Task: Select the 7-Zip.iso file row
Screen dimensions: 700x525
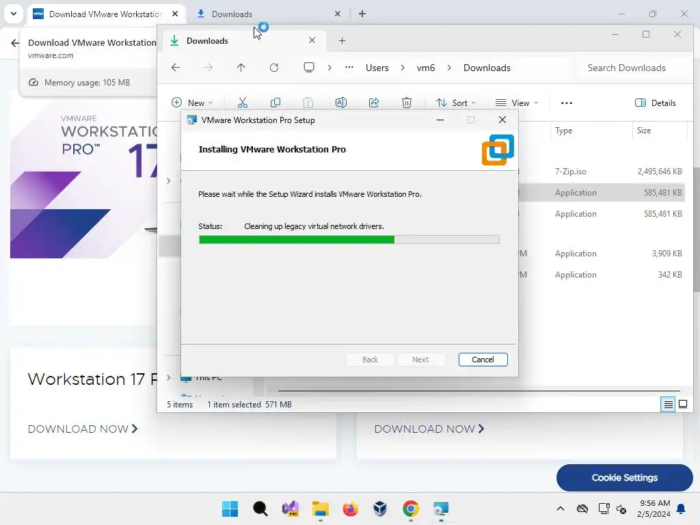Action: 602,172
